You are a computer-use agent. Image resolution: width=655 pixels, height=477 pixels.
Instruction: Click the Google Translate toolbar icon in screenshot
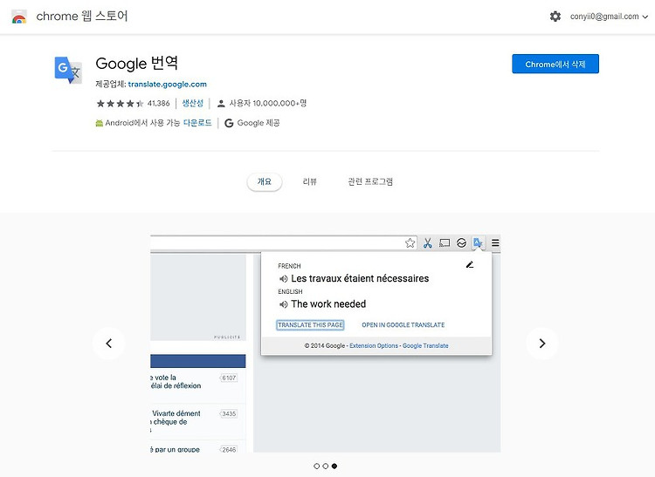[478, 242]
